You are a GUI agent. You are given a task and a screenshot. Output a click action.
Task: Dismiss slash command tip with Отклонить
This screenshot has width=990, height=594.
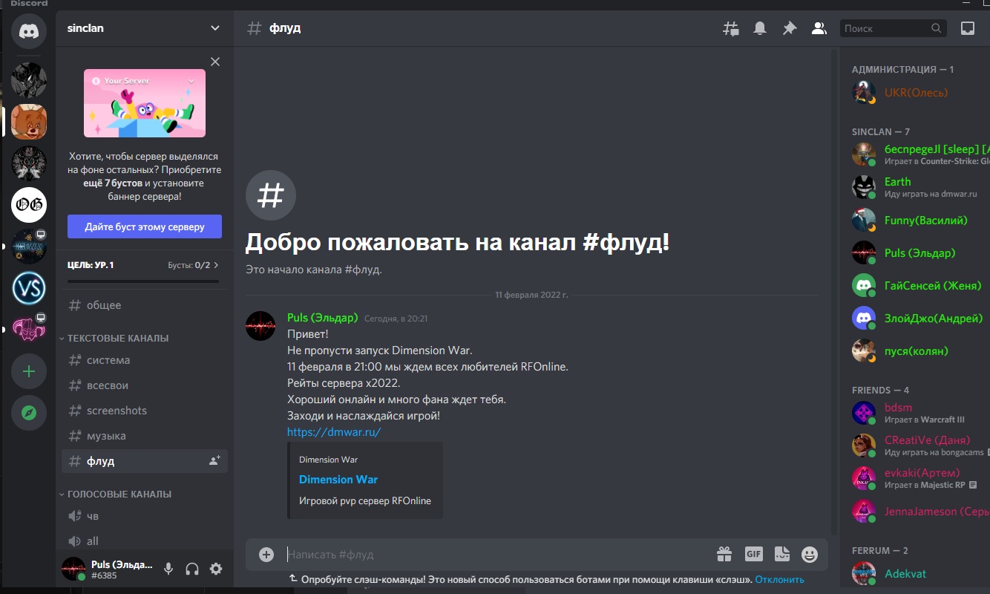click(x=779, y=580)
